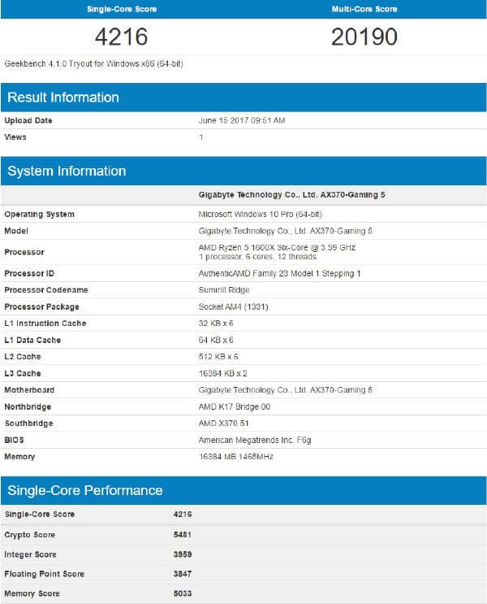Image resolution: width=487 pixels, height=604 pixels.
Task: Click the Integer Score label
Action: click(30, 554)
